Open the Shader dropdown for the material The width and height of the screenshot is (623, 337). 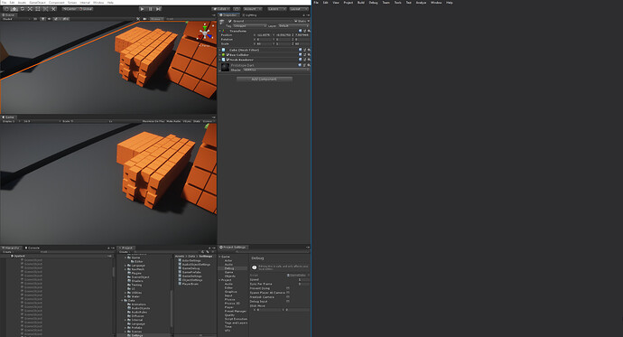pyautogui.click(x=275, y=70)
